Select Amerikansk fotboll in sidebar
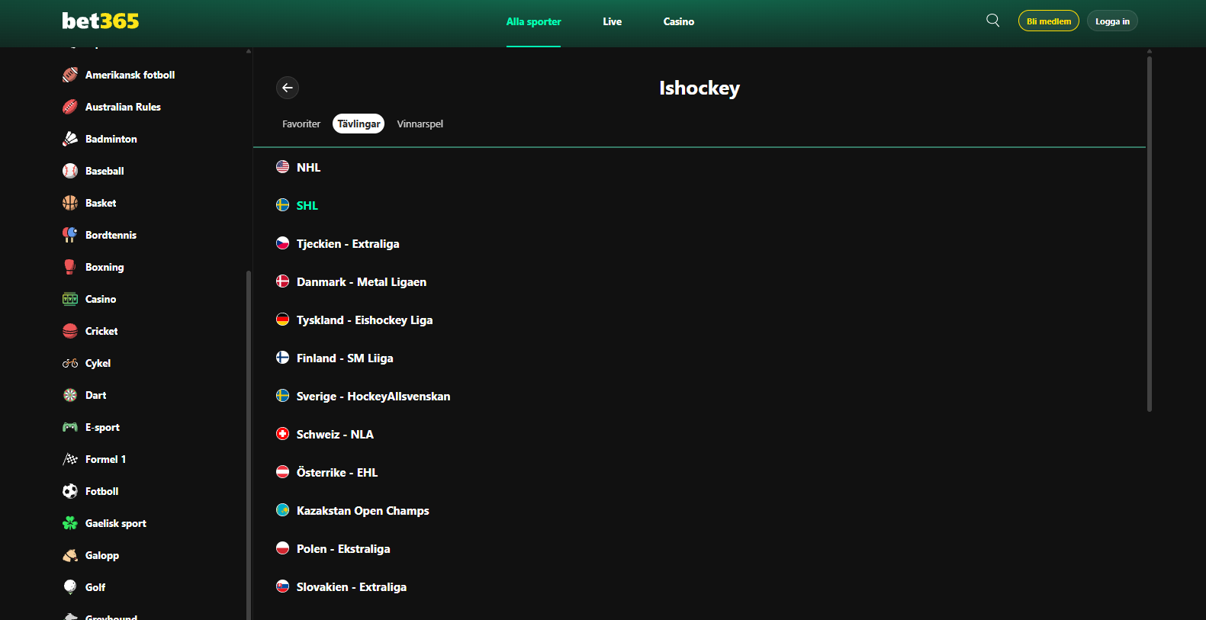 click(x=130, y=75)
